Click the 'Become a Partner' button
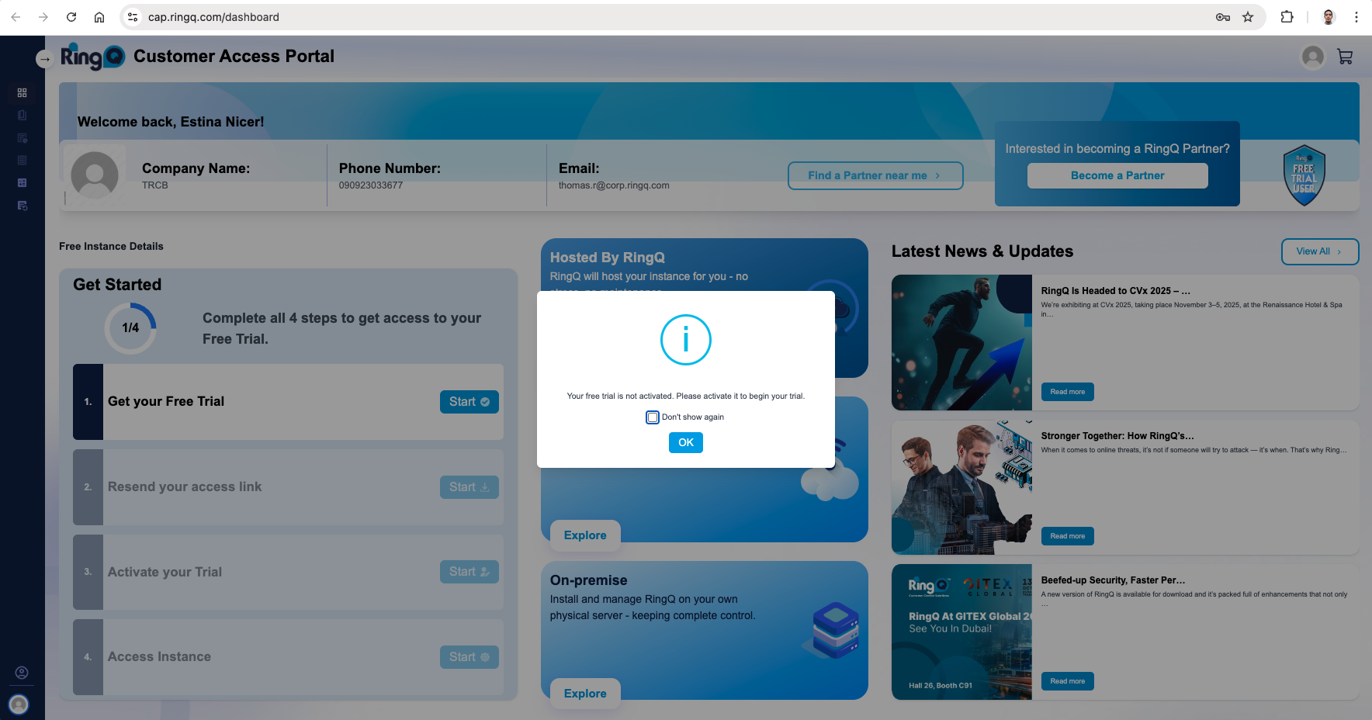 [1117, 175]
